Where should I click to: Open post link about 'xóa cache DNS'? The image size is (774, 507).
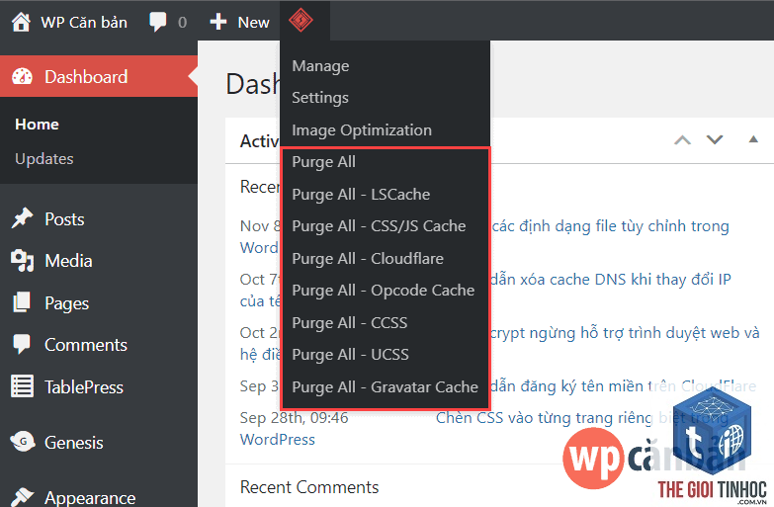(x=611, y=280)
